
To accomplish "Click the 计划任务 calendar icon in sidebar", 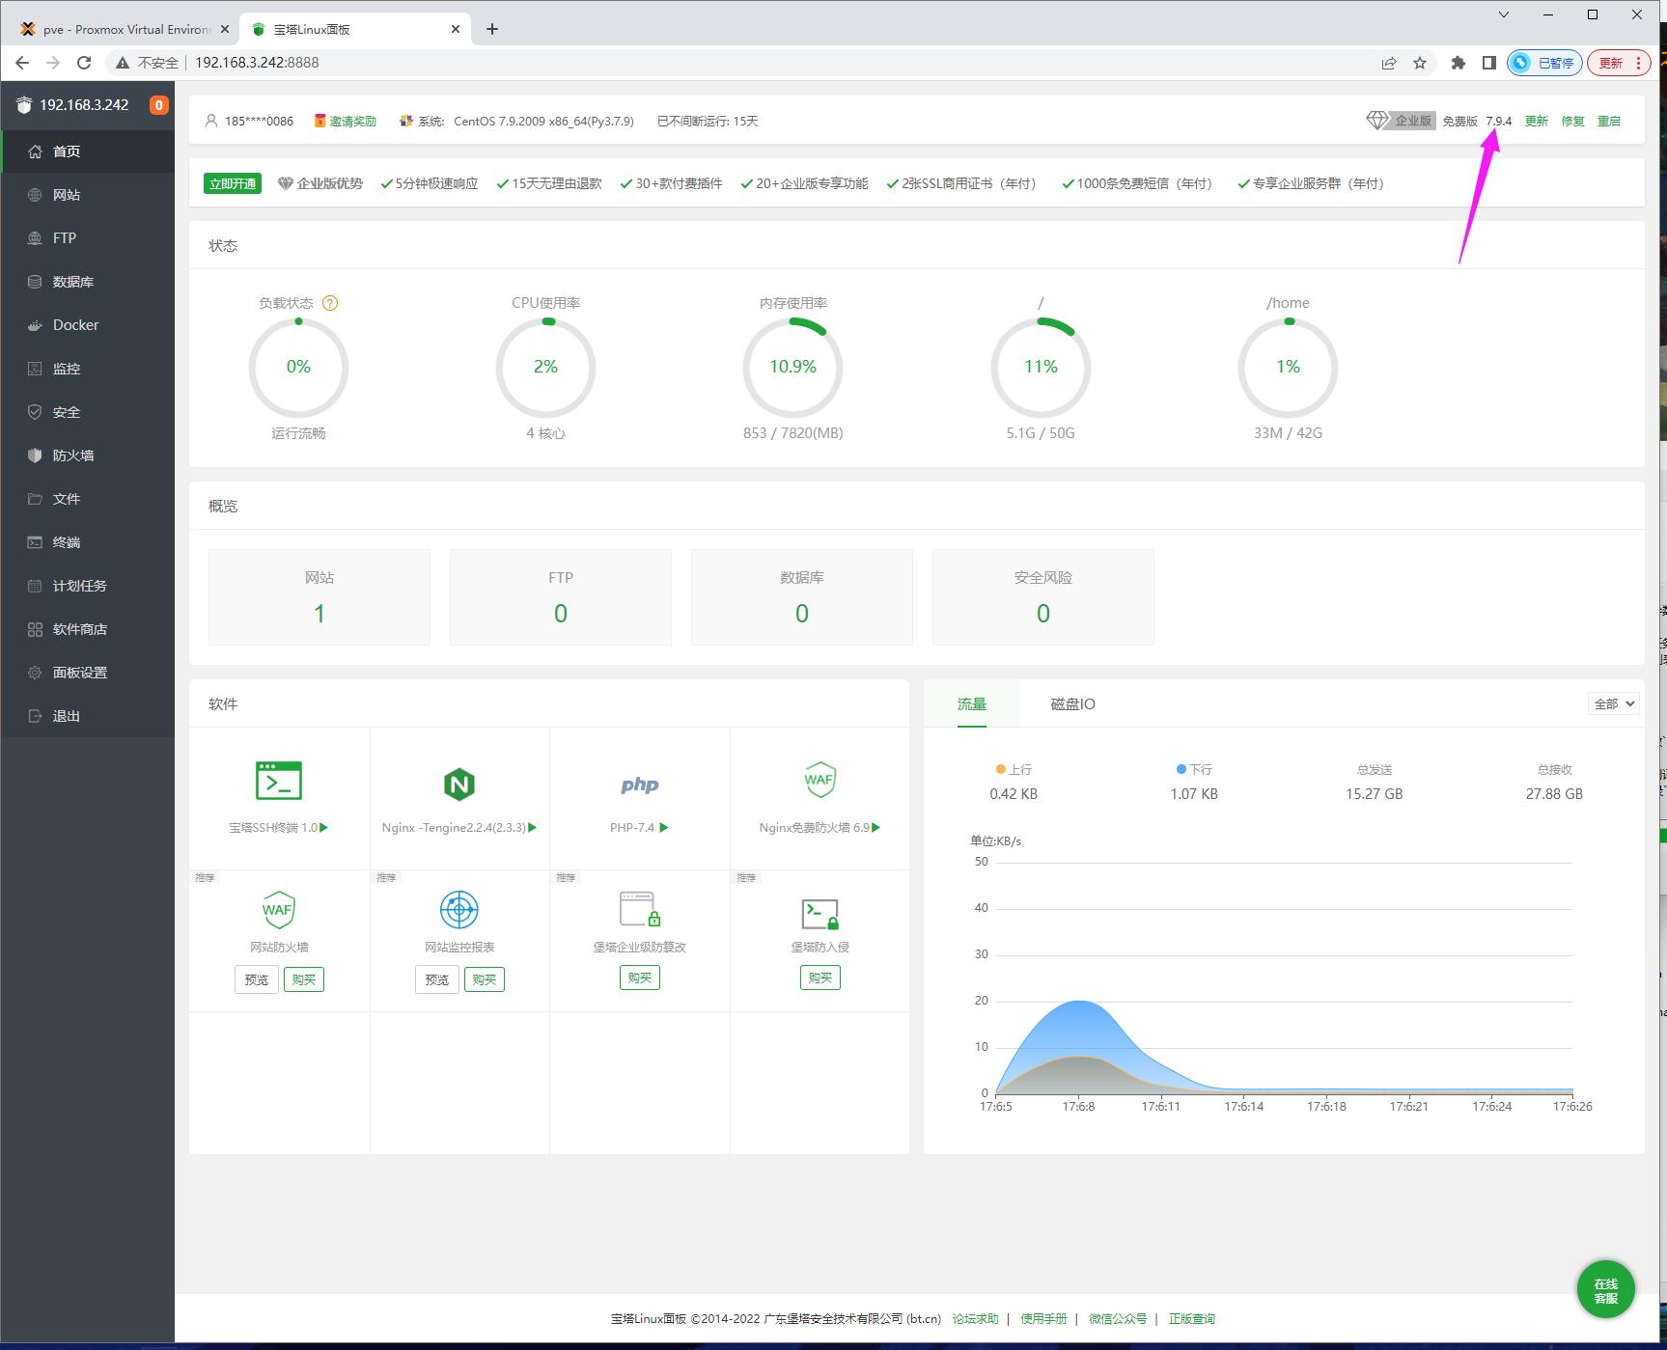I will click(x=35, y=586).
